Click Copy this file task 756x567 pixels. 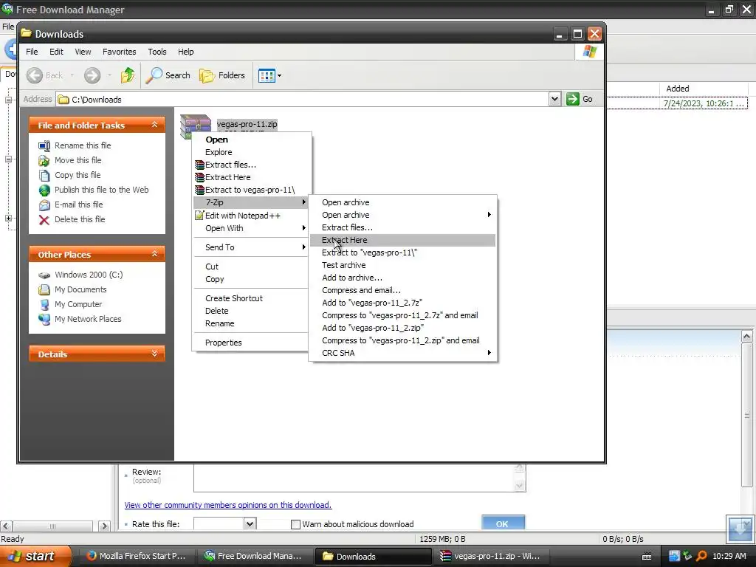[x=77, y=175]
